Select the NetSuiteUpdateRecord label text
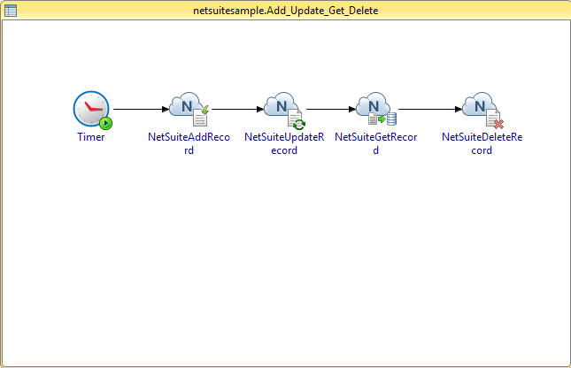This screenshot has width=571, height=368. click(283, 144)
